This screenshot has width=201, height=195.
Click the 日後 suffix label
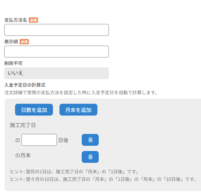(63, 140)
